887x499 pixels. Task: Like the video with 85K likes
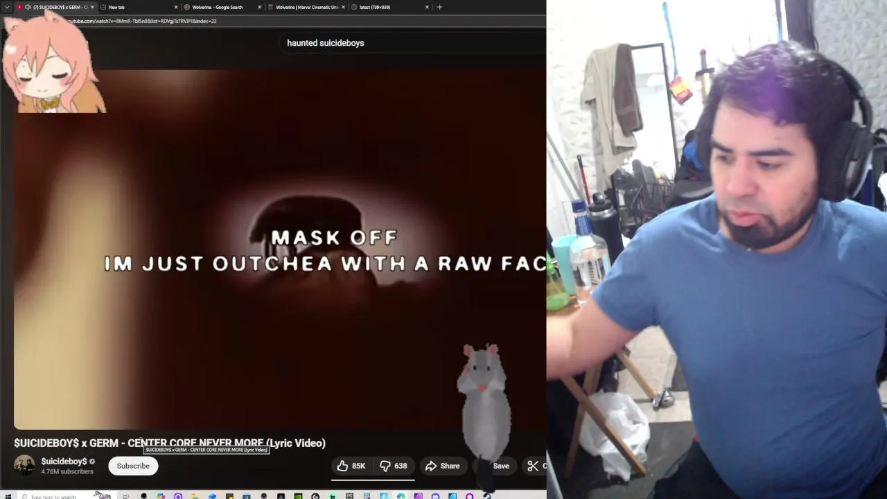(x=351, y=466)
